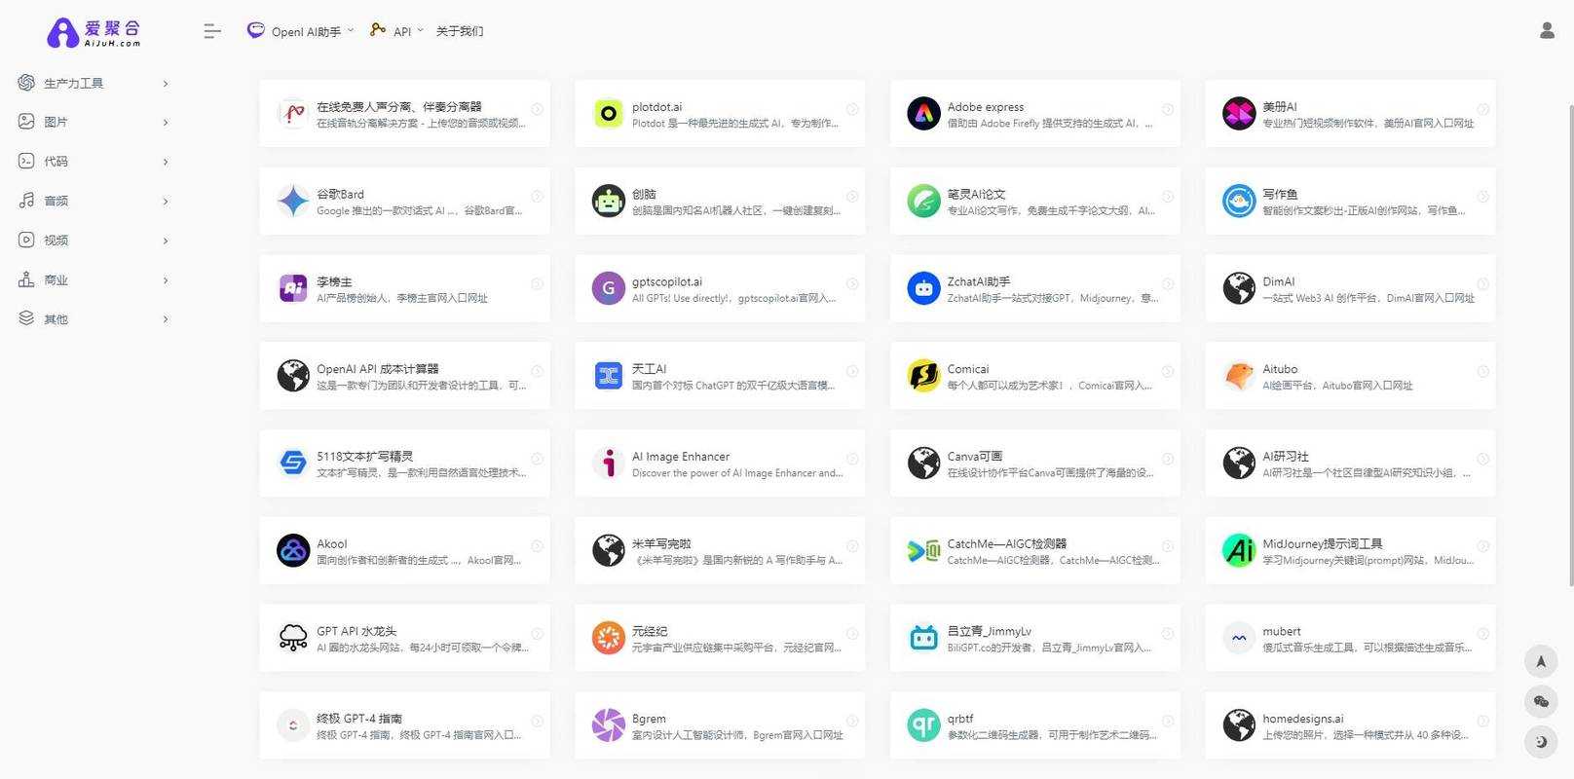Click the 写作鱼 blue icon
The image size is (1574, 779).
(x=1239, y=201)
